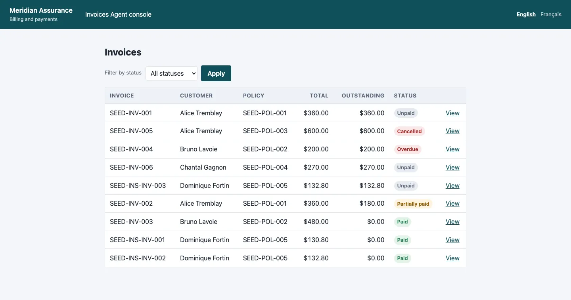
Task: Click policy SEED-POL-002 in SEED-INV-004 row
Action: click(x=265, y=149)
